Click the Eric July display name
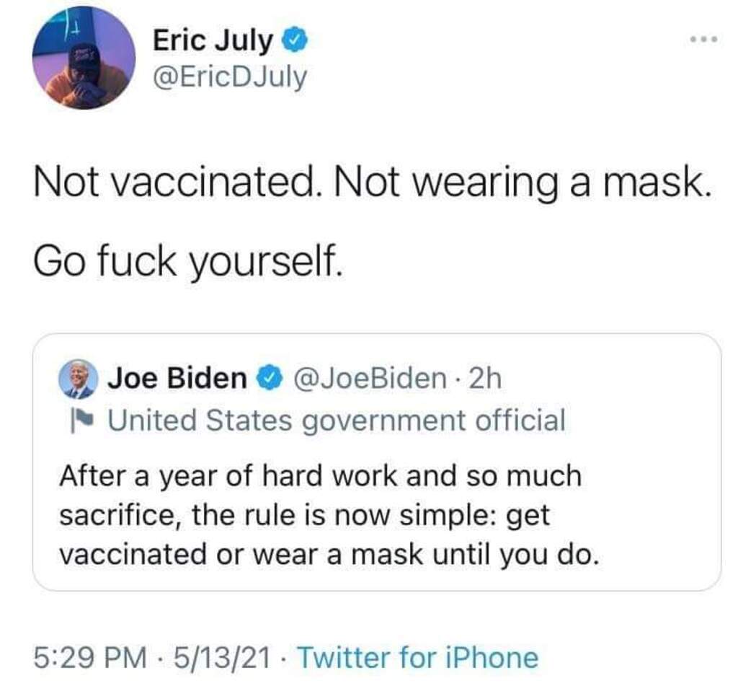Image resolution: width=738 pixels, height=686 pixels. (x=213, y=40)
